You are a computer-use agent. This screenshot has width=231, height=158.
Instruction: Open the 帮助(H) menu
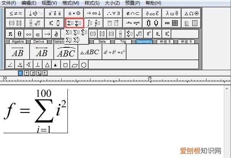coord(153,3)
